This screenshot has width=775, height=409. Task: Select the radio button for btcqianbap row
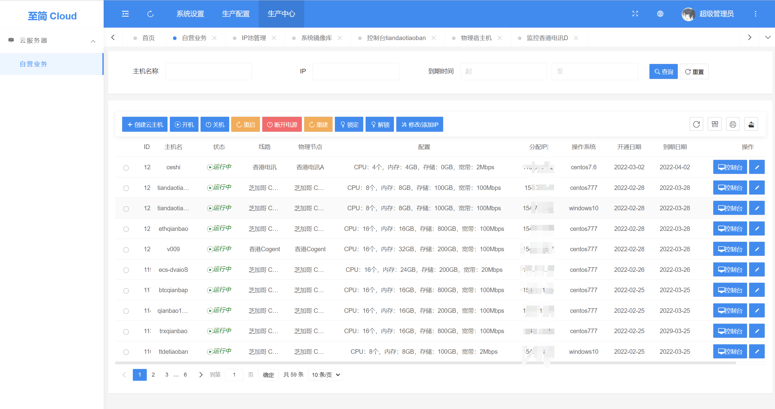click(x=126, y=291)
